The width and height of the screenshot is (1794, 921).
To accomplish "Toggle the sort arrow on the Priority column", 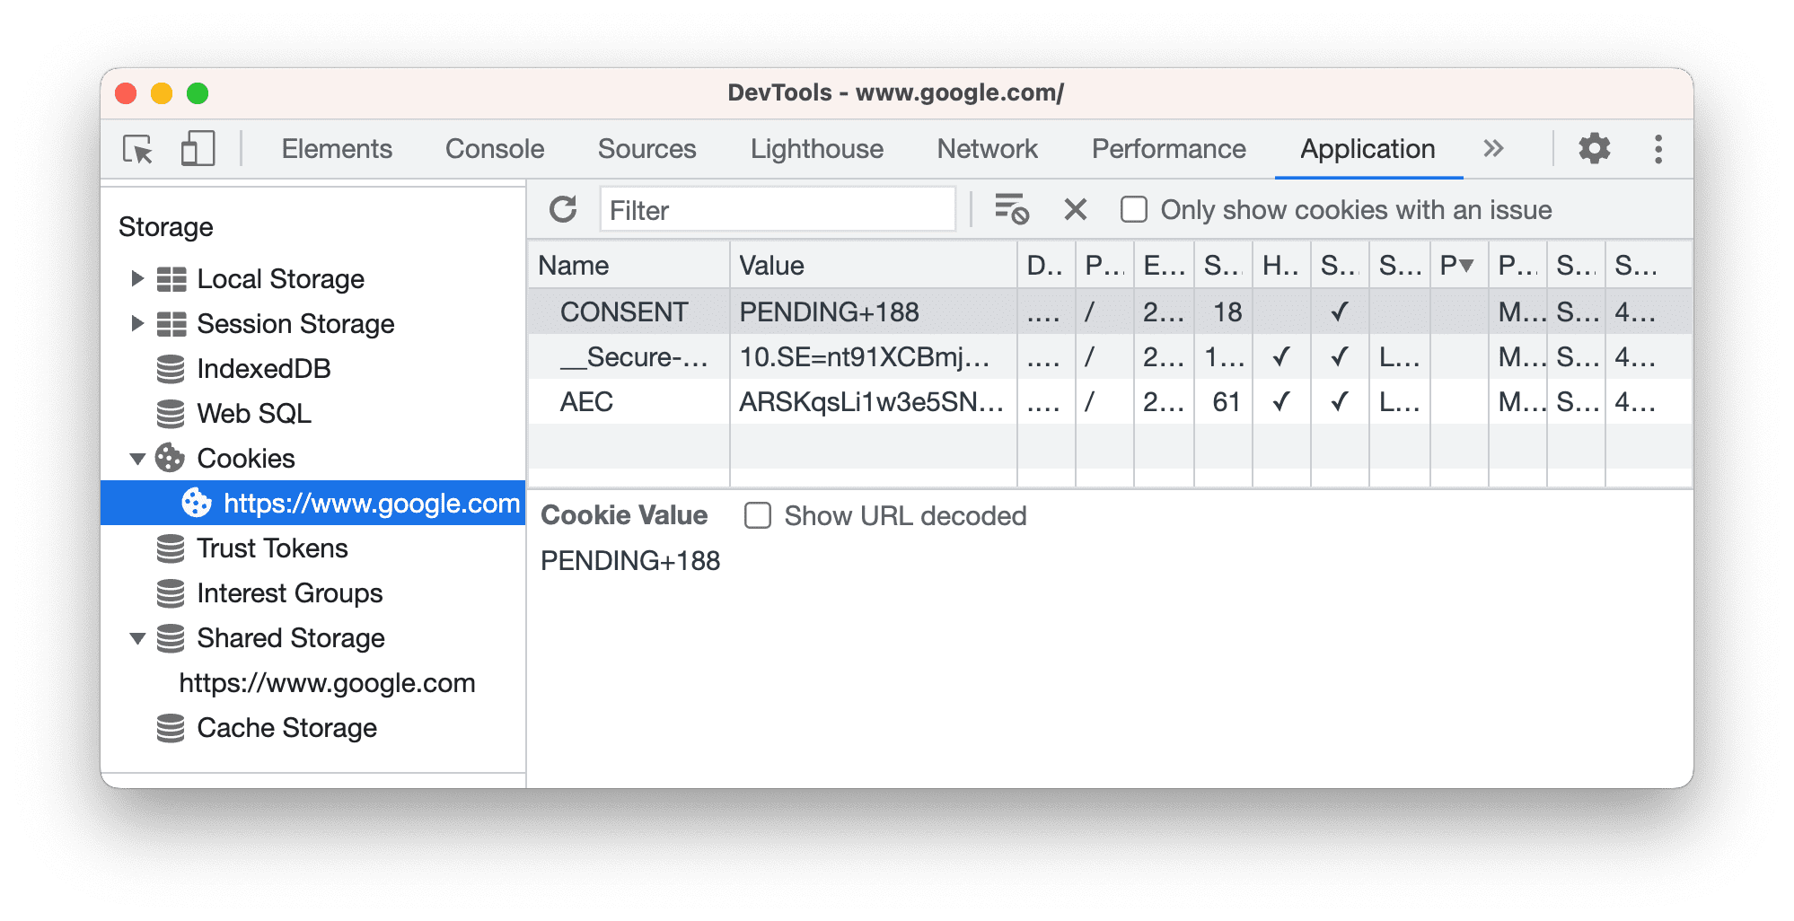I will [x=1467, y=265].
